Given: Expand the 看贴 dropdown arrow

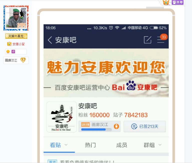Looking at the screenshot, I should (66, 145).
